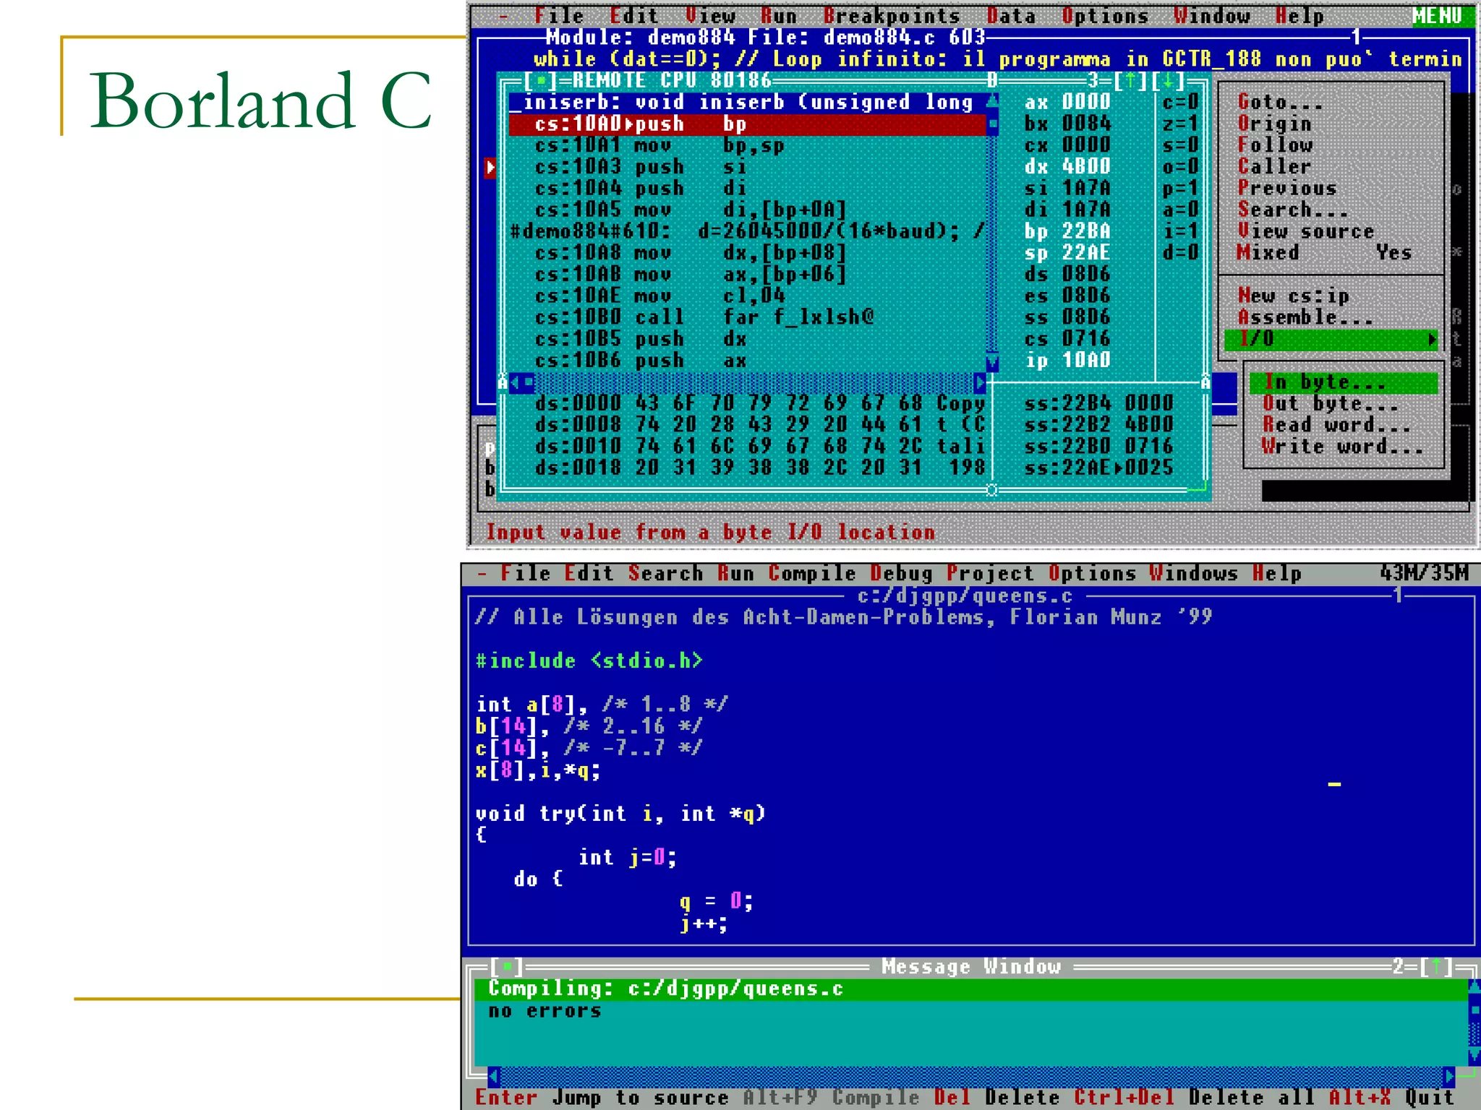Expand the I/O submenu arrow
The width and height of the screenshot is (1481, 1110).
point(1431,339)
